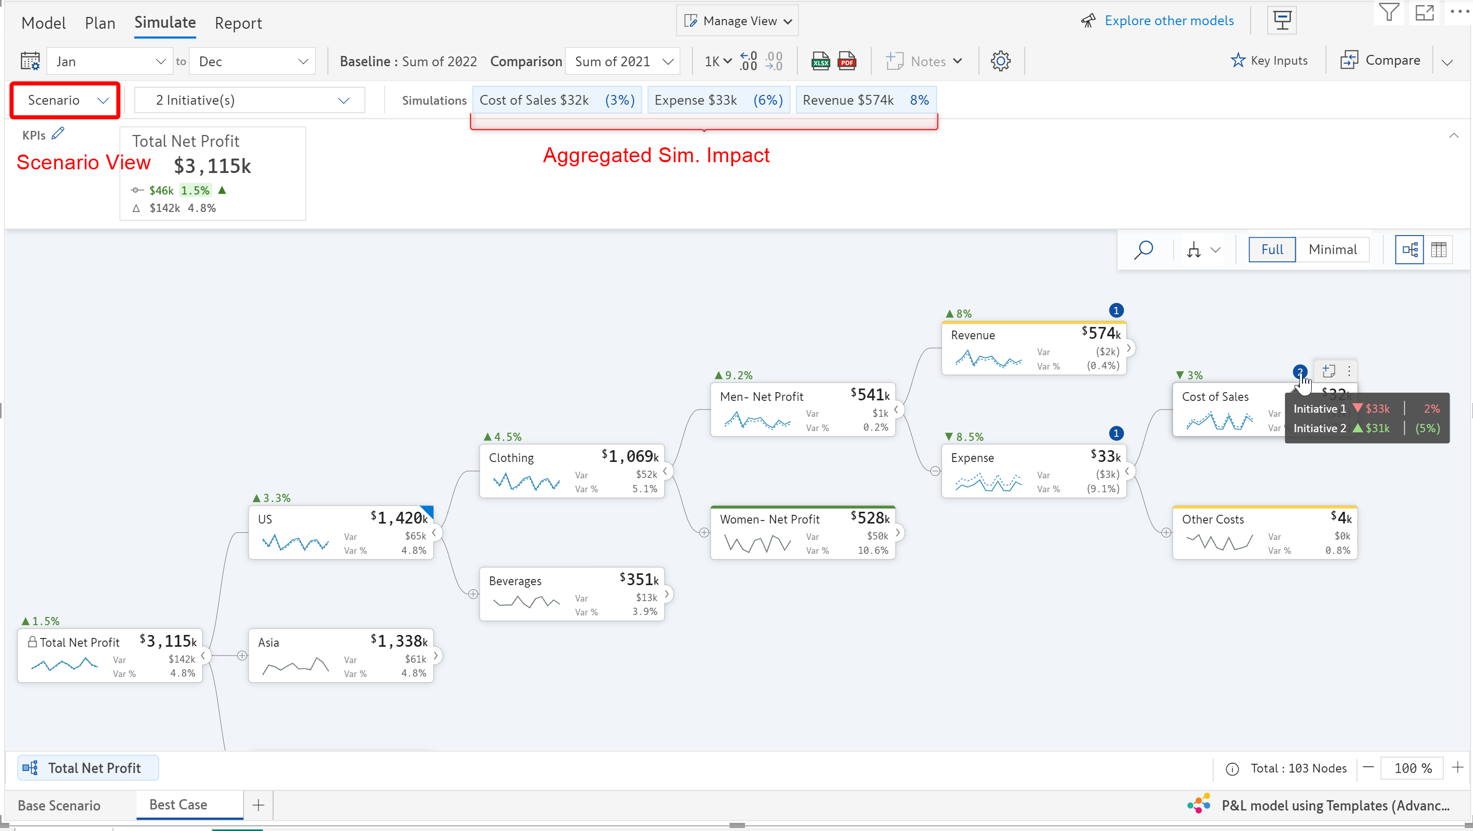The image size is (1473, 831).
Task: Increase decimal places icon
Action: [748, 61]
